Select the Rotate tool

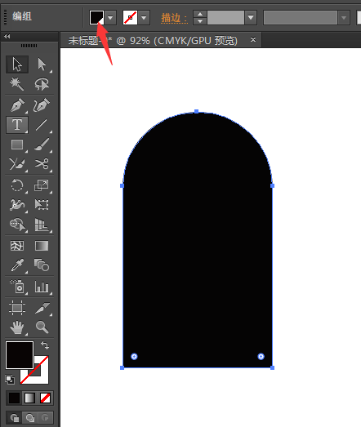17,185
